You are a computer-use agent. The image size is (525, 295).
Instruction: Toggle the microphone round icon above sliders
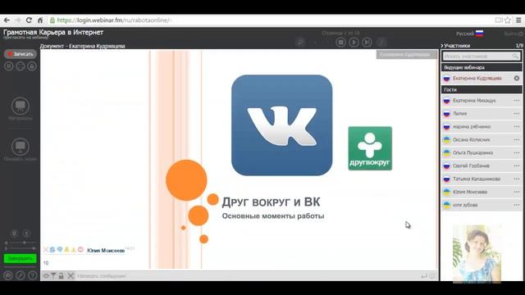click(26, 234)
